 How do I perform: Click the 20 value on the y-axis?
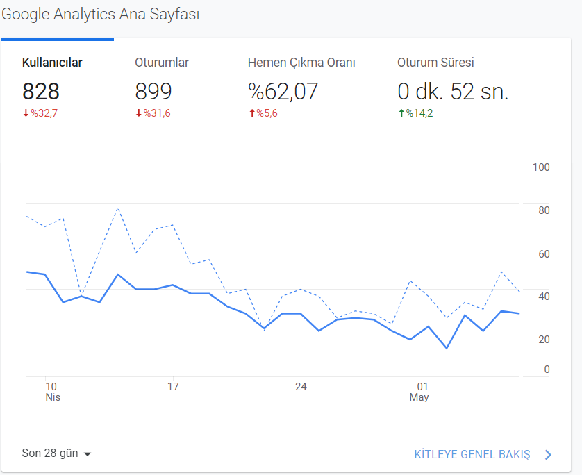coord(544,340)
